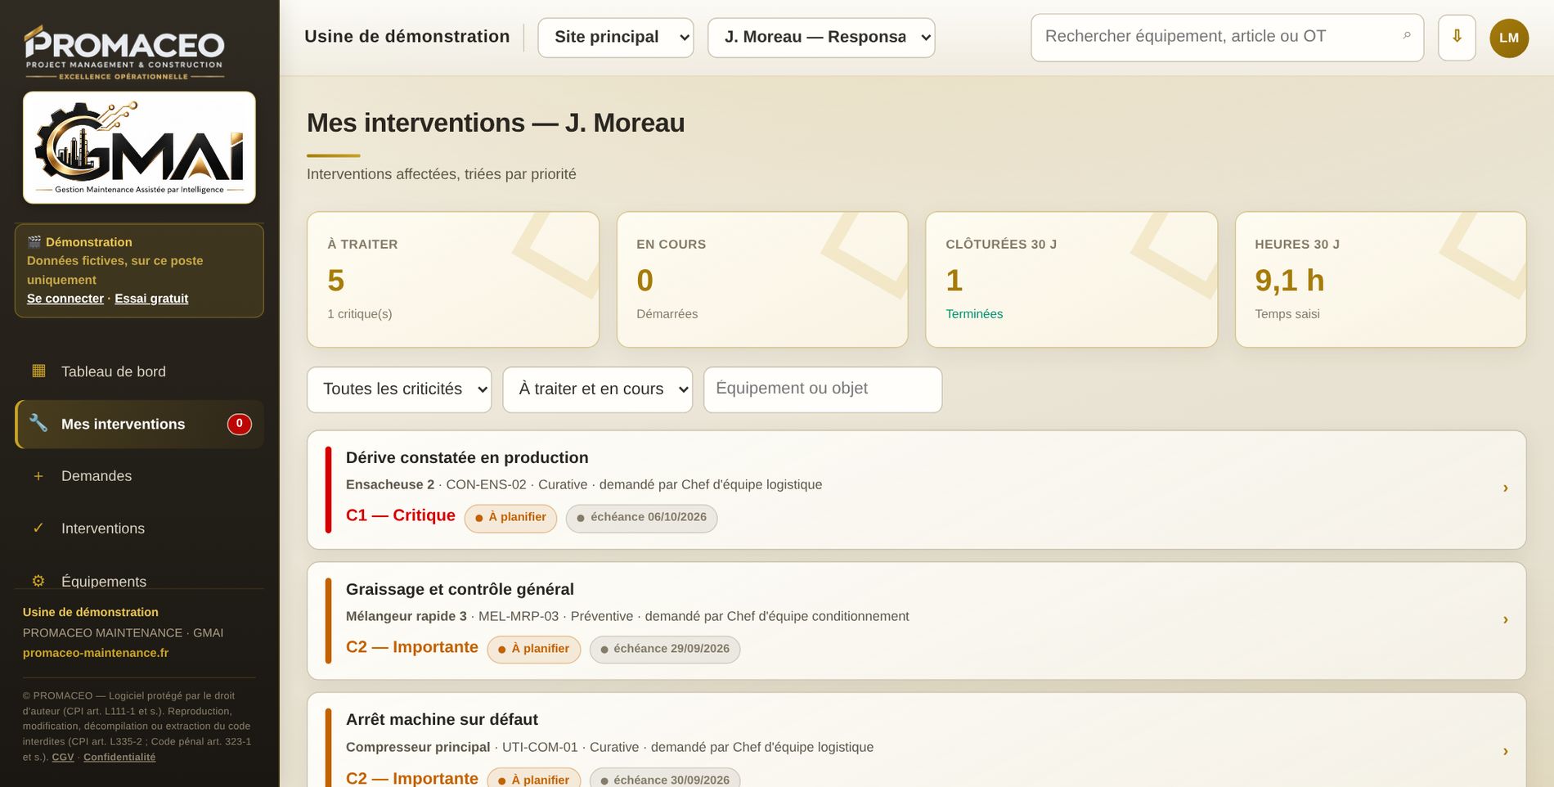Click À planifier badge on Ensacheuse 2 row
The height and width of the screenshot is (787, 1554).
click(510, 518)
